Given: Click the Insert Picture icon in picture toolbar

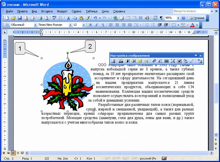Looking at the screenshot, I should (113, 61).
